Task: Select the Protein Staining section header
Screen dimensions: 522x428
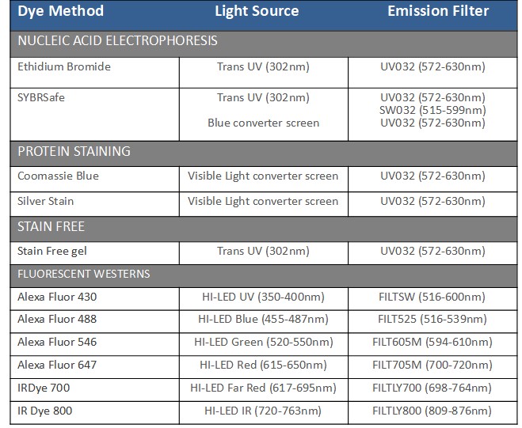Action: point(74,151)
